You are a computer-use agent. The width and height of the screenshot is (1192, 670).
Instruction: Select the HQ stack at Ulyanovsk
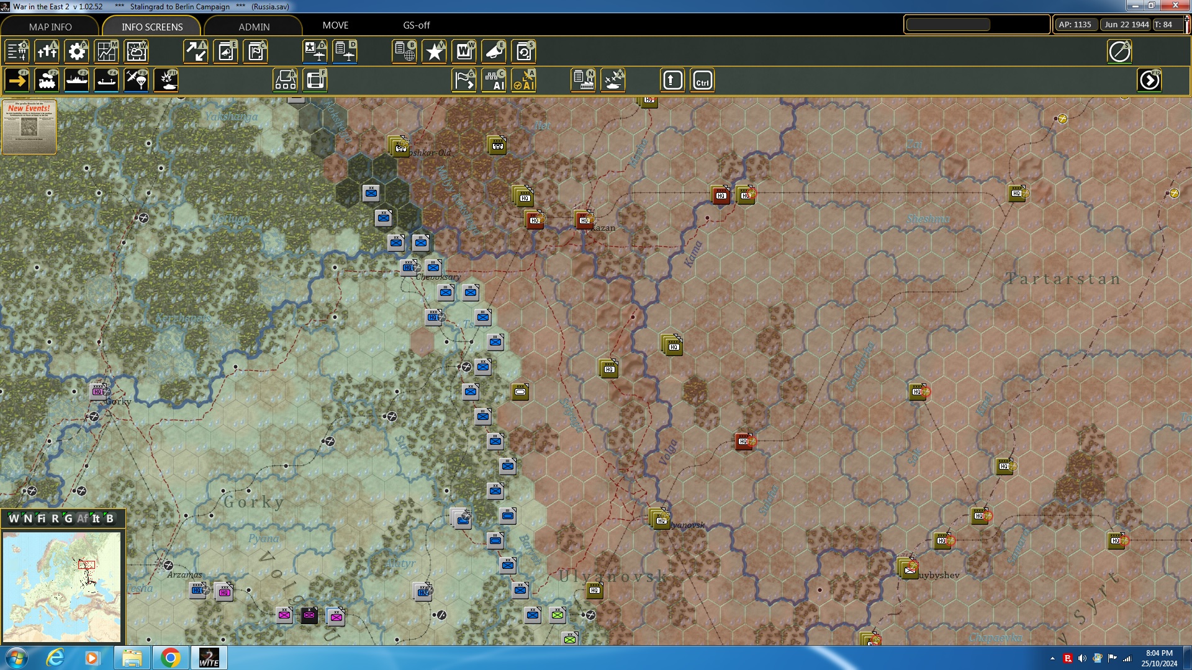(659, 519)
